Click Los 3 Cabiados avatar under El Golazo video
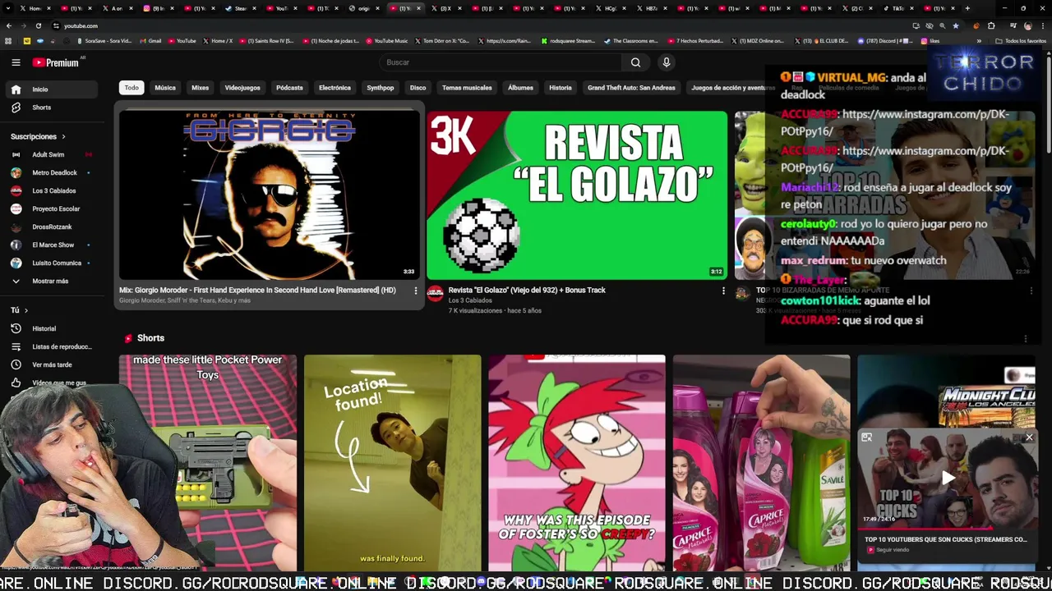The image size is (1052, 591). [x=436, y=293]
